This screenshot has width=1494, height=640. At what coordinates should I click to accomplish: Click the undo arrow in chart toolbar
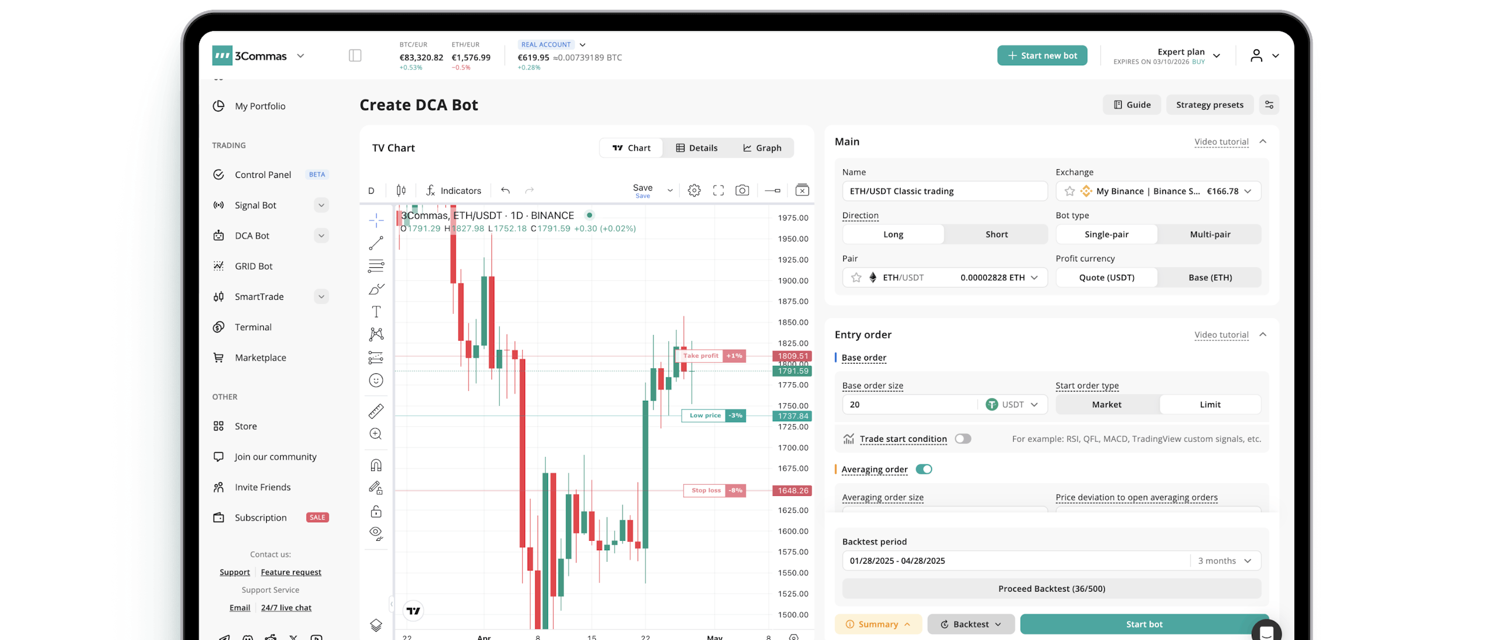tap(505, 191)
